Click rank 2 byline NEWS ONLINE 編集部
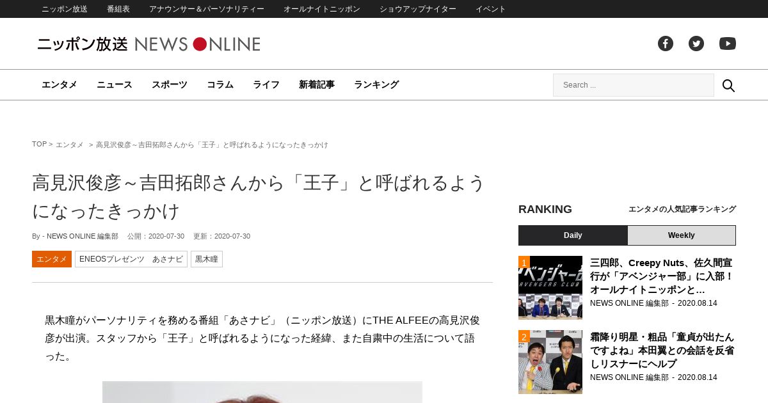The height and width of the screenshot is (403, 768). pyautogui.click(x=629, y=377)
